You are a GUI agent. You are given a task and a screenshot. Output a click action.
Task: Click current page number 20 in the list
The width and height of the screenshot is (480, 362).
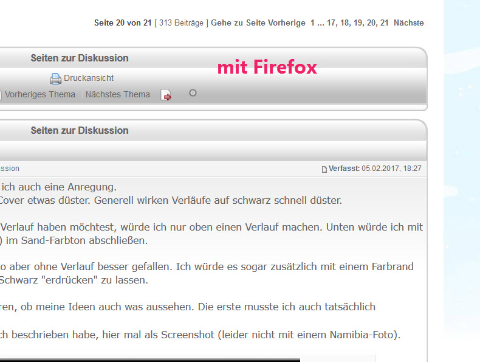tap(371, 23)
